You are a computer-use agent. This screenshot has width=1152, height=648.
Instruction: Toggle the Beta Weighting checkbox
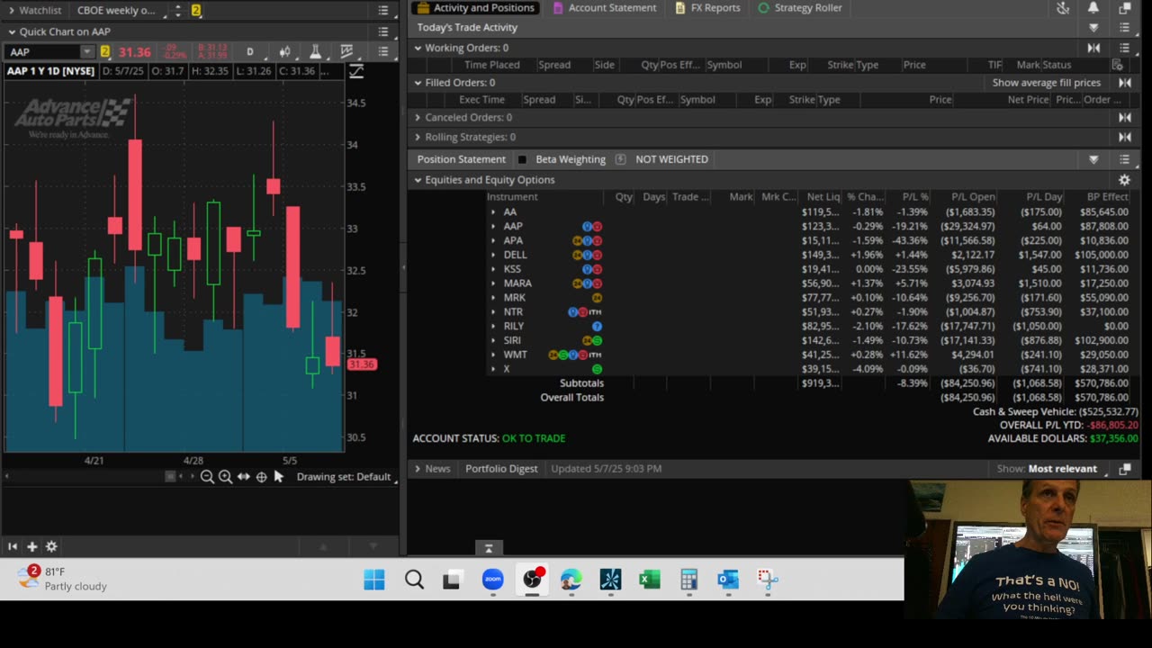(522, 159)
